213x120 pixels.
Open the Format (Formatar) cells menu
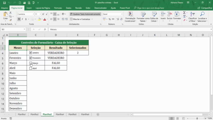(177, 17)
